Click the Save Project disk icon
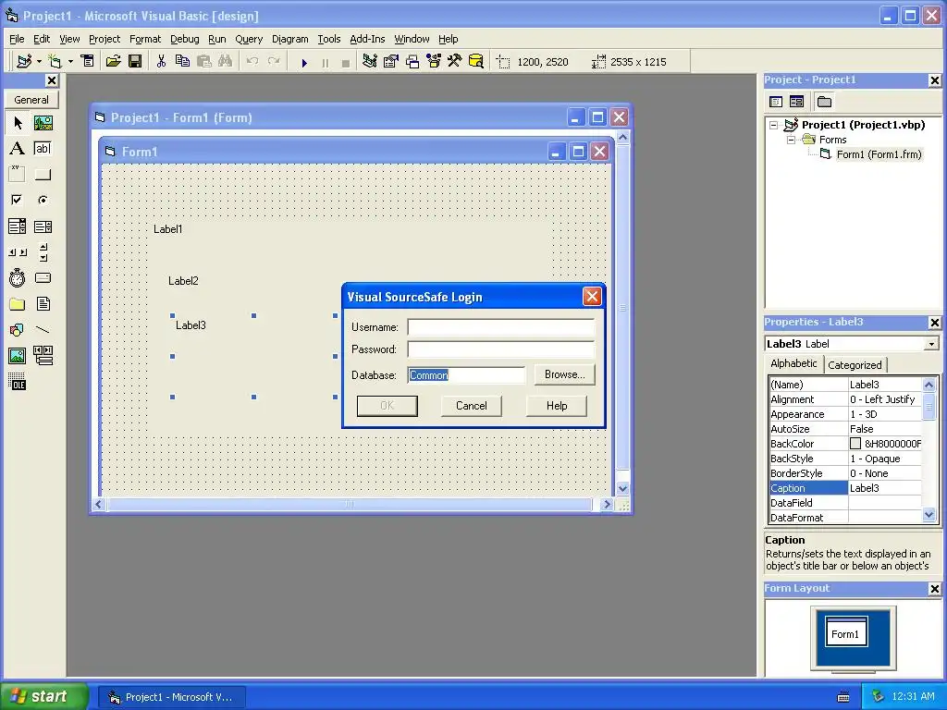Image resolution: width=947 pixels, height=710 pixels. tap(135, 62)
